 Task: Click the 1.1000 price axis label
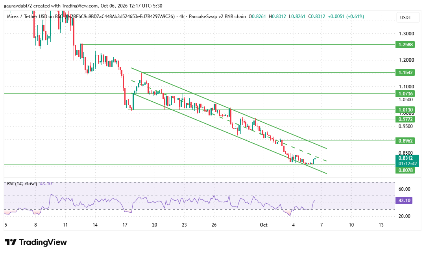(406, 86)
